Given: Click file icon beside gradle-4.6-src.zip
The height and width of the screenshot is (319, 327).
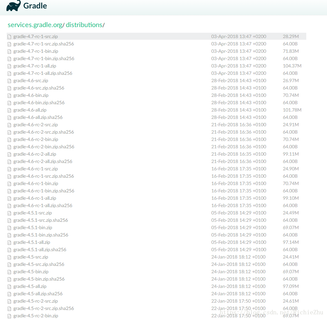Looking at the screenshot, I should 9,81.
